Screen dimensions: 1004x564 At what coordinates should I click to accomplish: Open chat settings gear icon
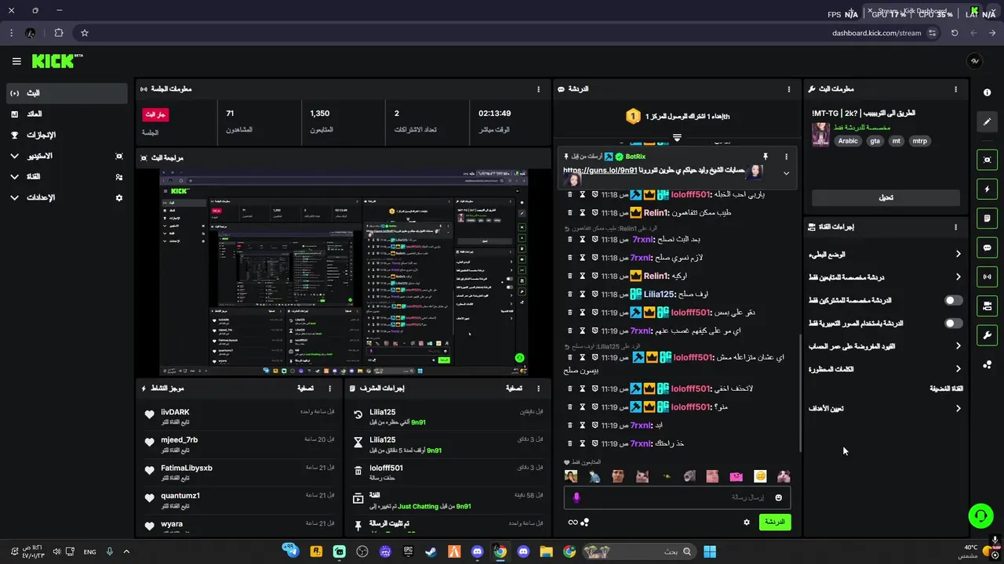pyautogui.click(x=747, y=522)
